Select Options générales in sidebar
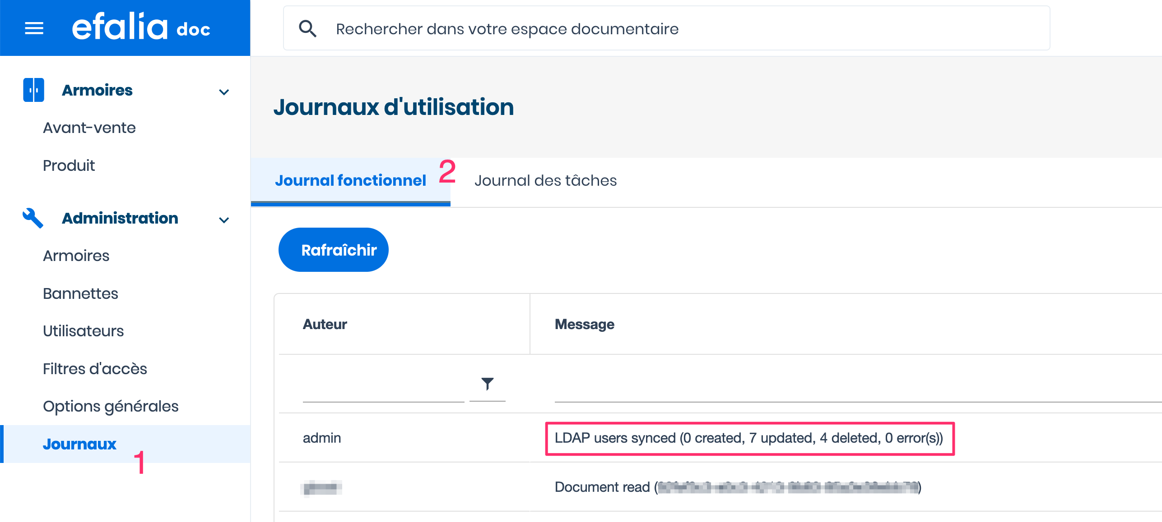Image resolution: width=1162 pixels, height=522 pixels. click(111, 407)
